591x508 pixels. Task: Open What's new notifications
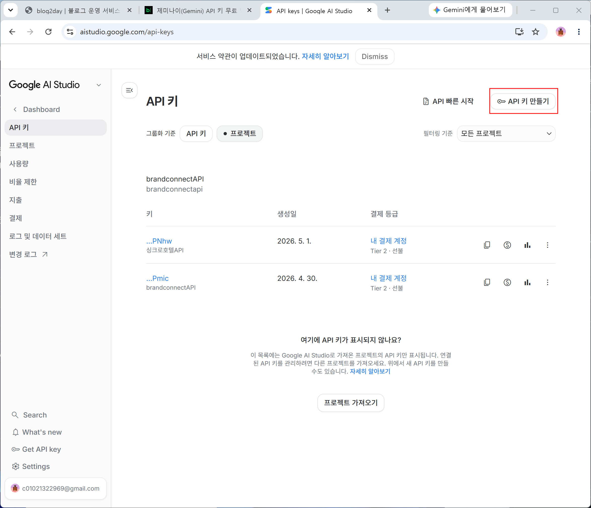click(x=37, y=432)
